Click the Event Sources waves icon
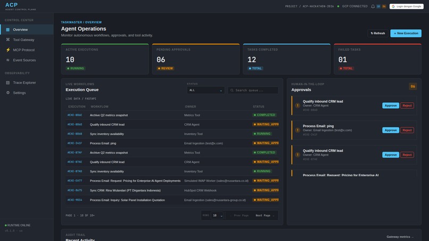429x241 pixels. point(7,60)
